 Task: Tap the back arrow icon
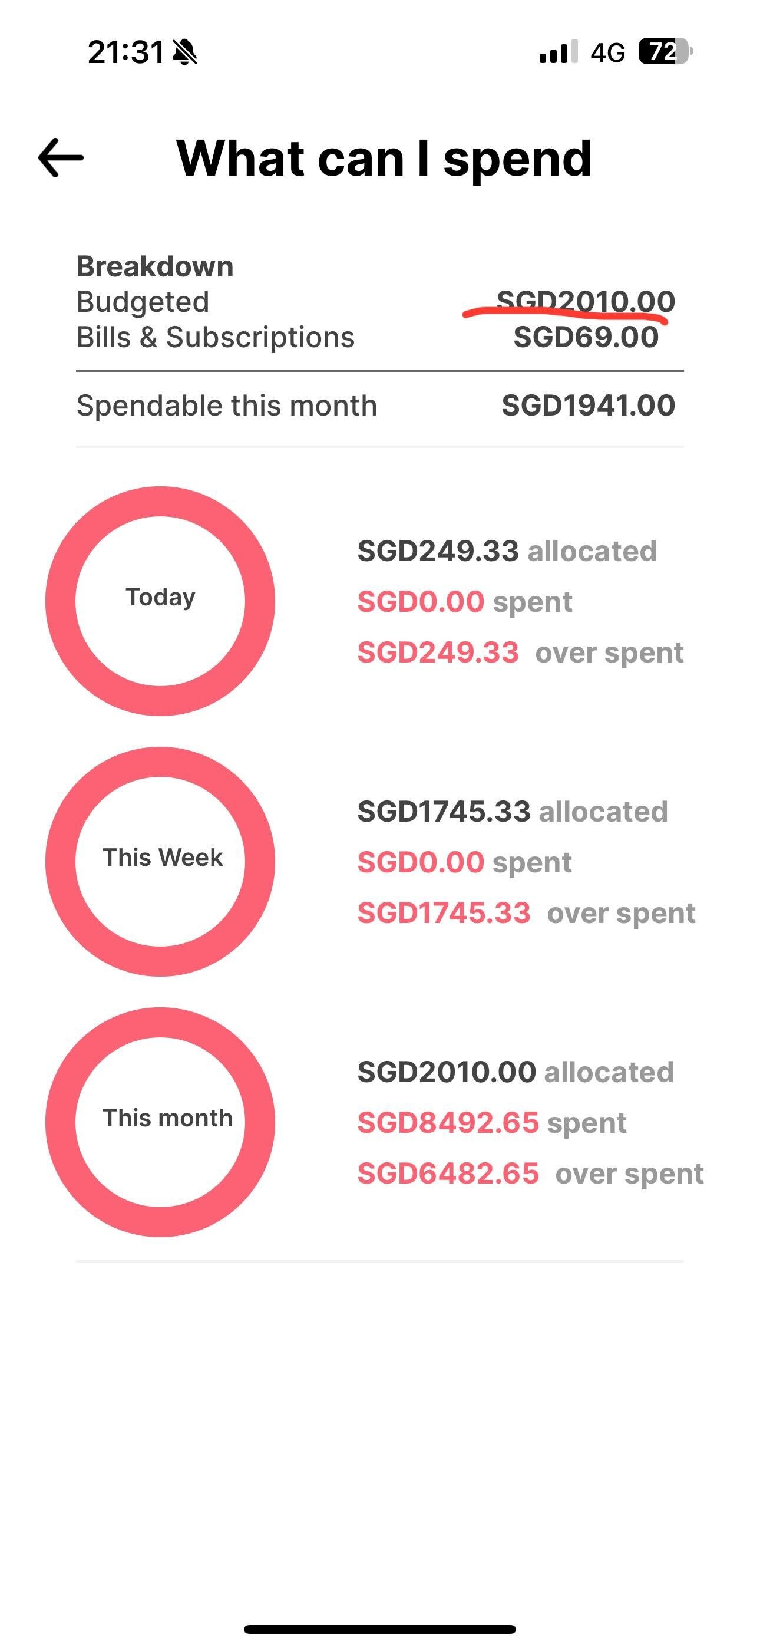click(x=61, y=157)
